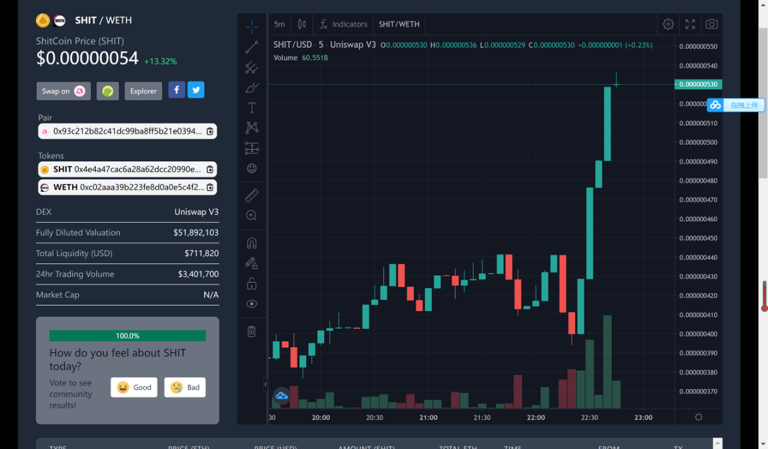Pick the brush drawing tool
The height and width of the screenshot is (449, 768).
[x=252, y=88]
